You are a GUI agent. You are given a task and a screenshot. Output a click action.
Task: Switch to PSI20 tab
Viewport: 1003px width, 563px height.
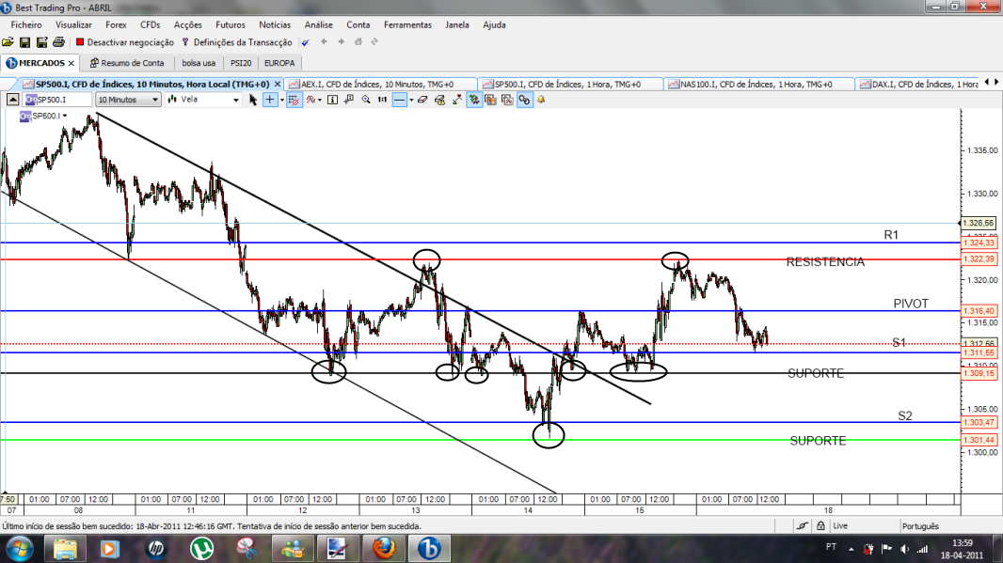(x=241, y=63)
